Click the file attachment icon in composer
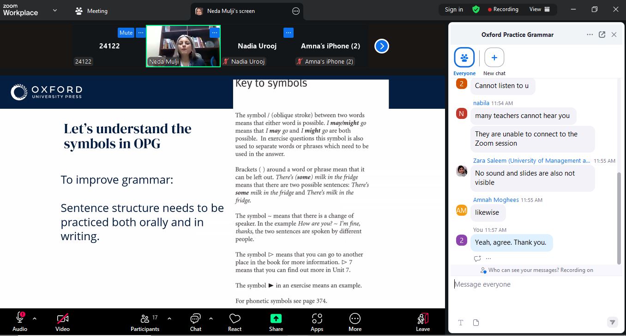The image size is (626, 336). pos(476,323)
